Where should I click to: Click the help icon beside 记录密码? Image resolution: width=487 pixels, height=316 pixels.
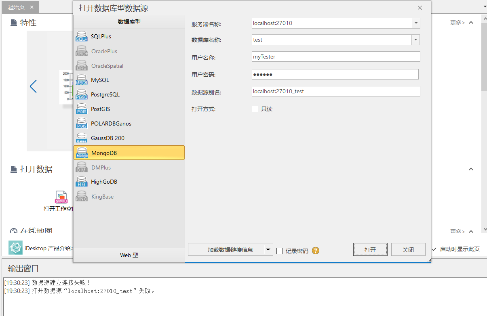(316, 251)
